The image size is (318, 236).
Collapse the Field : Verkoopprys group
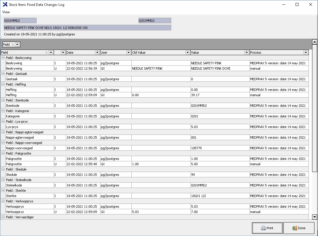point(3,201)
